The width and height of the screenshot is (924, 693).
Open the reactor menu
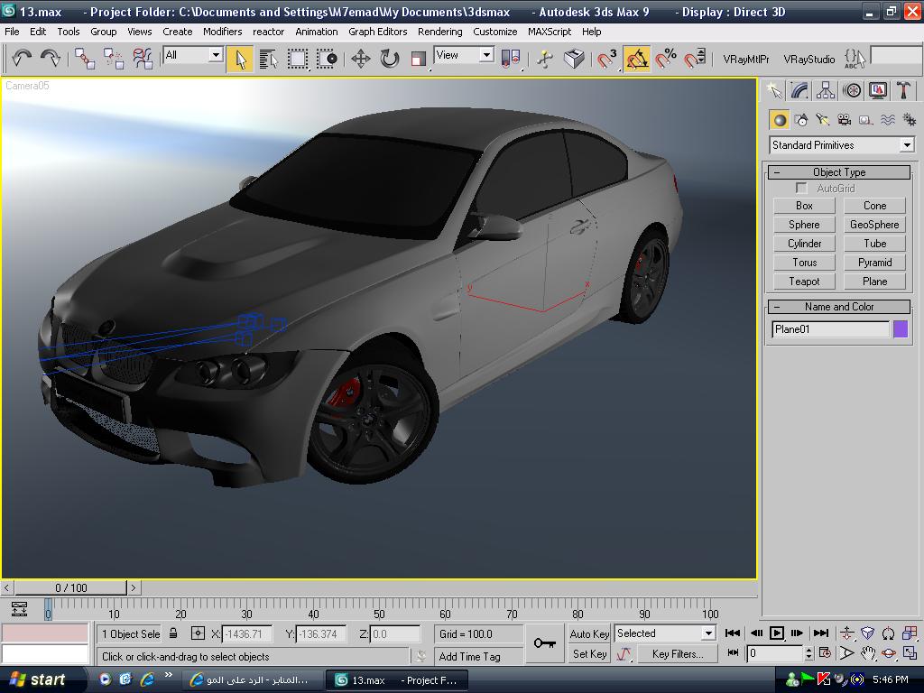pyautogui.click(x=268, y=32)
